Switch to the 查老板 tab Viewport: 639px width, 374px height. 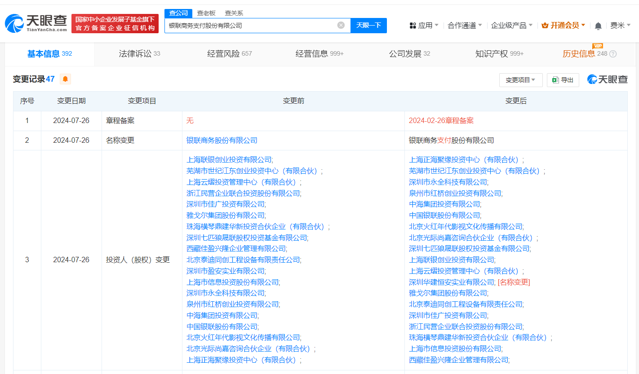tap(205, 13)
